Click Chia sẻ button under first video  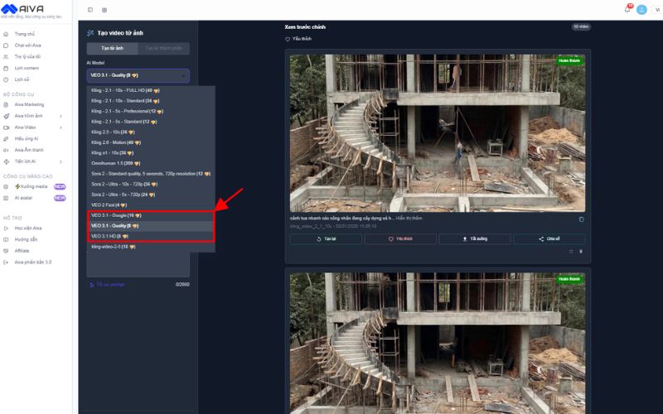549,238
